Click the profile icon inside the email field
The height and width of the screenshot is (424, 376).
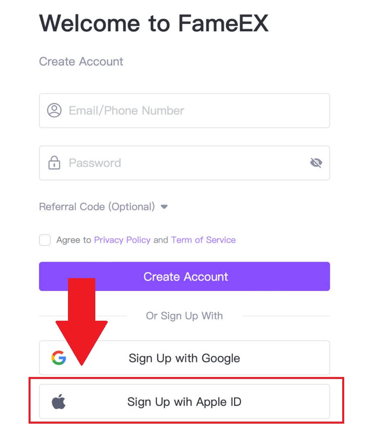point(54,111)
